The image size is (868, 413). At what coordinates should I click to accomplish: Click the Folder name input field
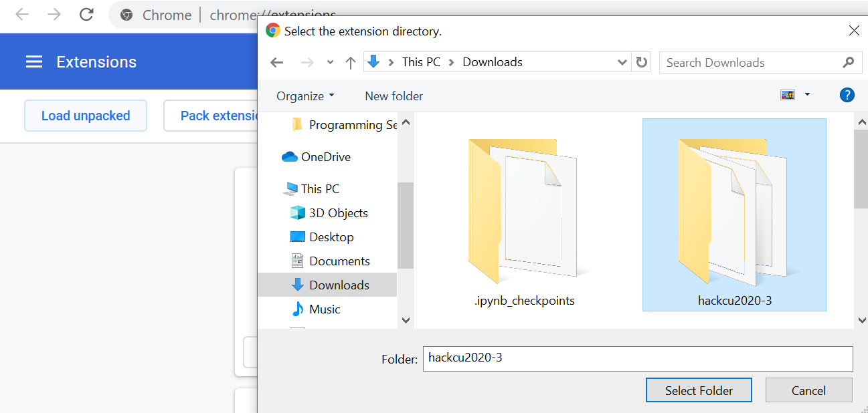tap(638, 358)
